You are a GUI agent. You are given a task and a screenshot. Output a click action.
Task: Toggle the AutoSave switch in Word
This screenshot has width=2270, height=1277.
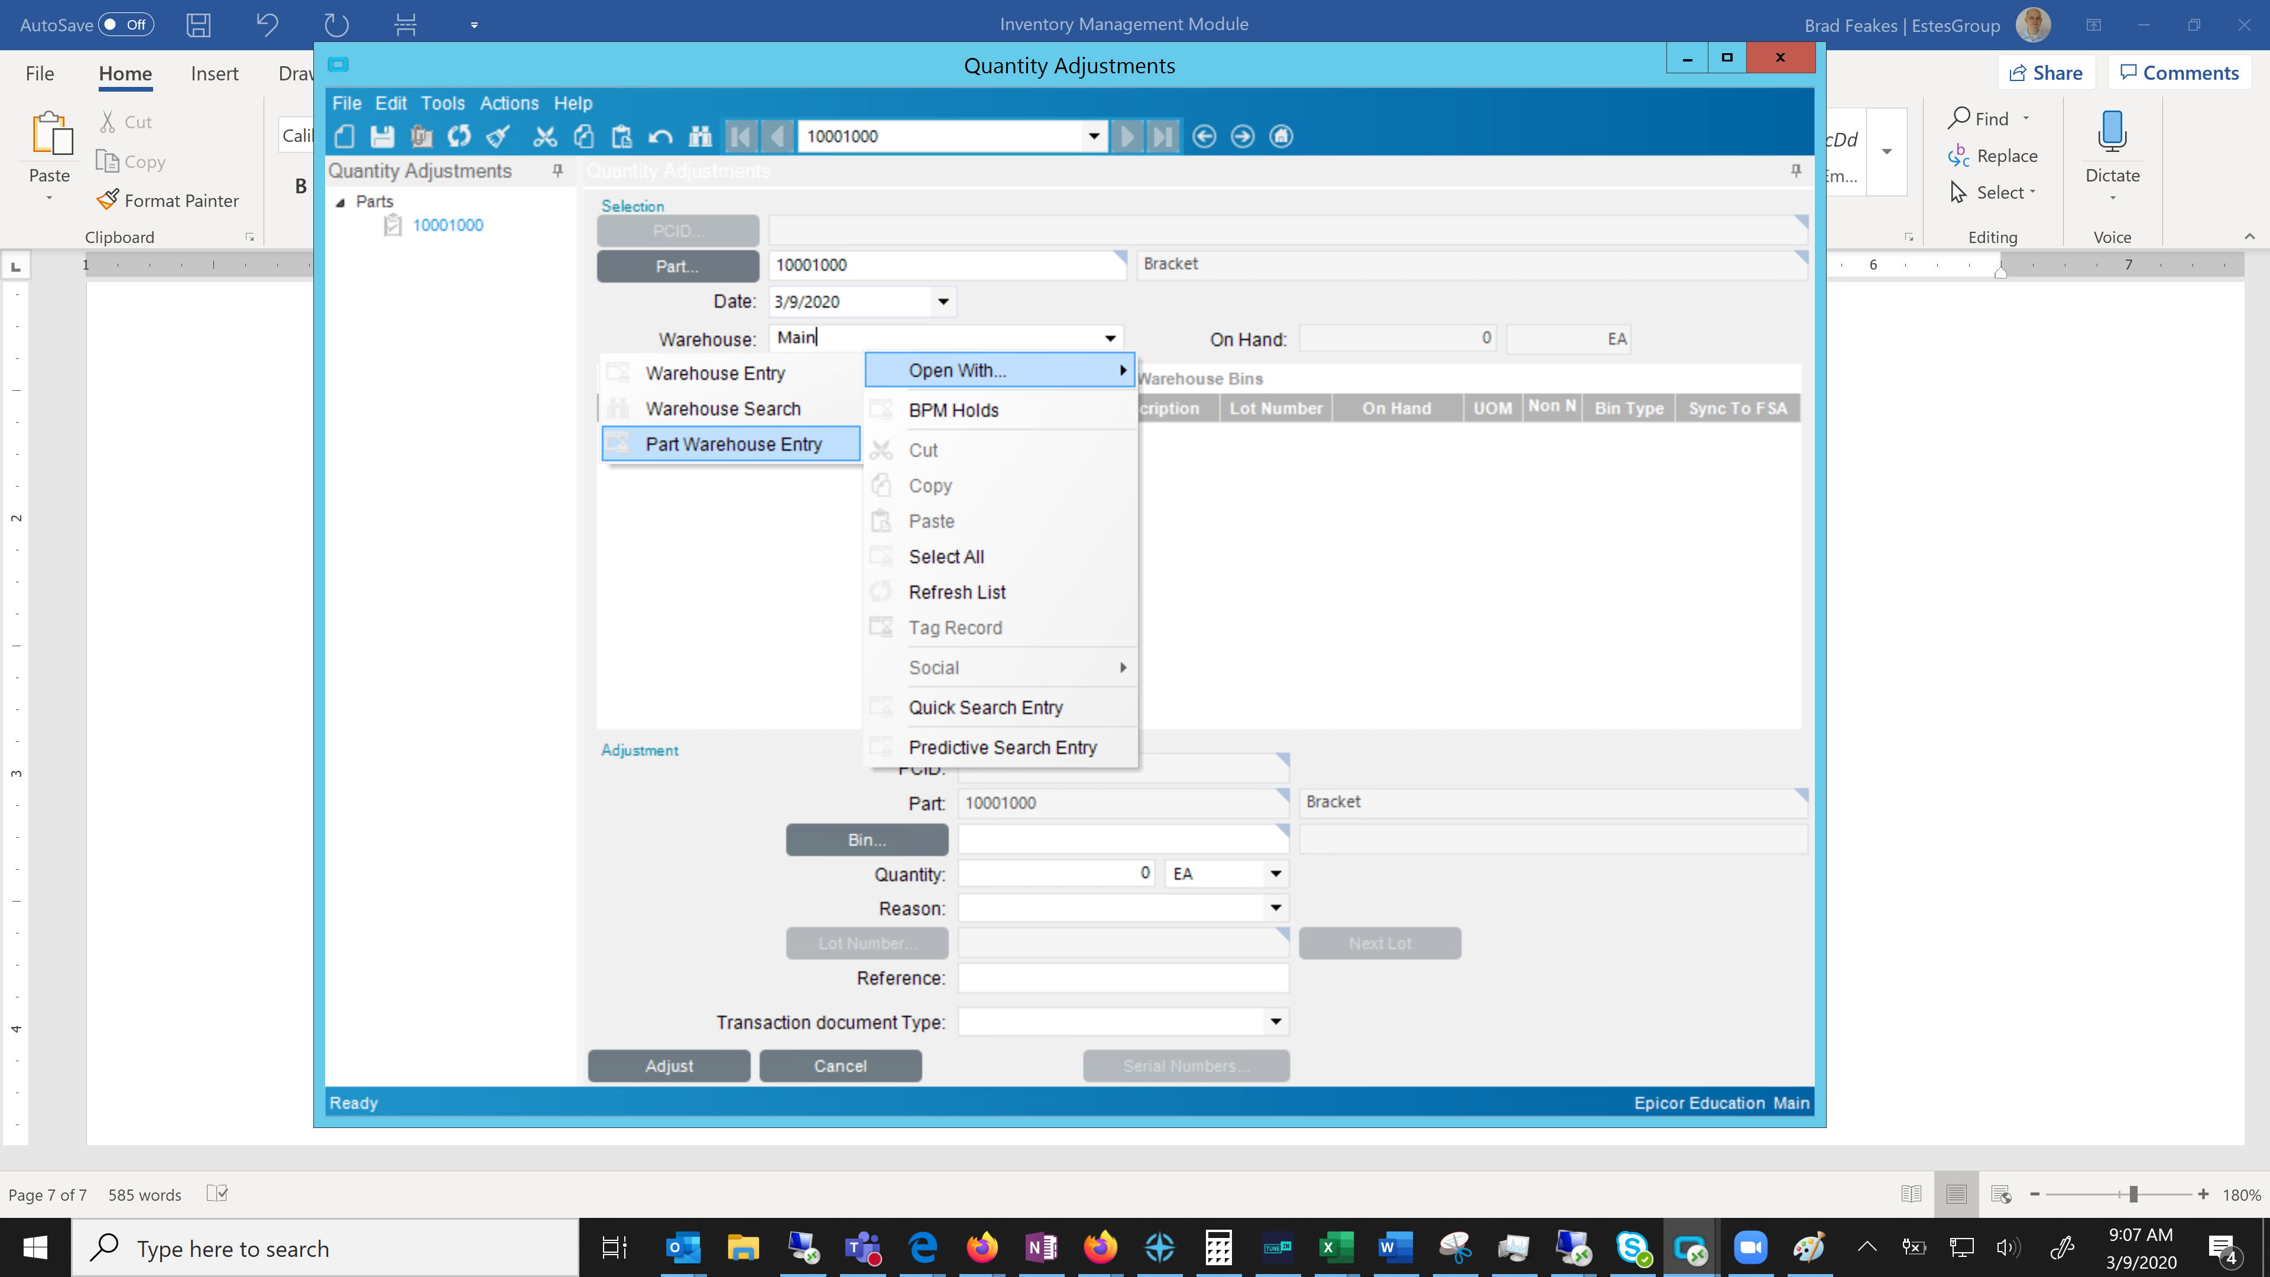pyautogui.click(x=126, y=25)
